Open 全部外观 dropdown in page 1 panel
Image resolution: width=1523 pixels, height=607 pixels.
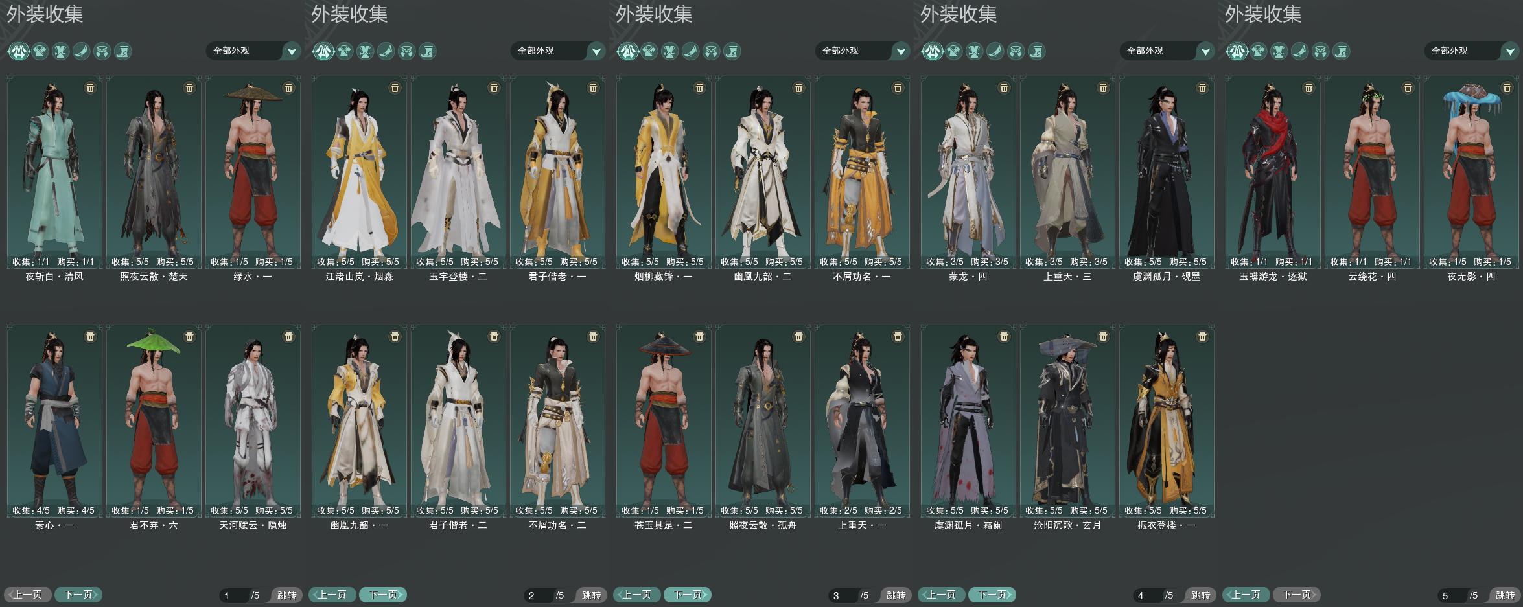[253, 51]
